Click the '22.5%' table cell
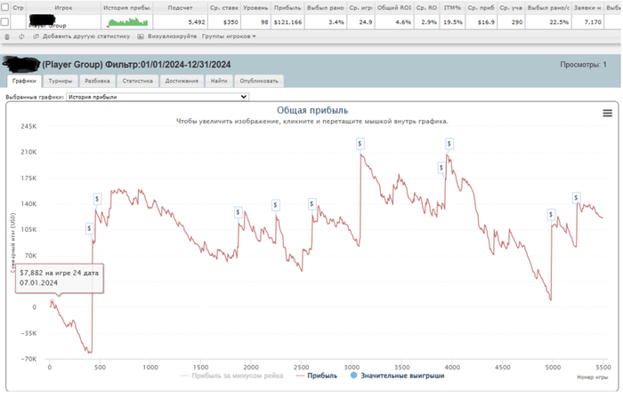Image resolution: width=623 pixels, height=396 pixels. click(x=548, y=22)
